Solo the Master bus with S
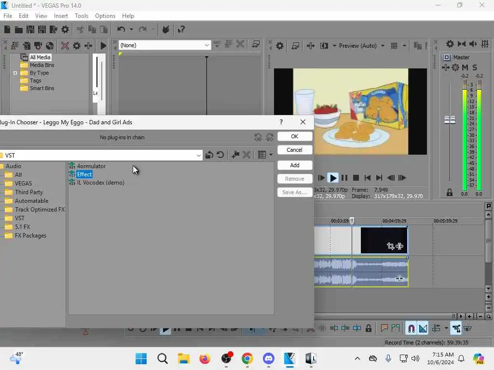 tap(475, 67)
